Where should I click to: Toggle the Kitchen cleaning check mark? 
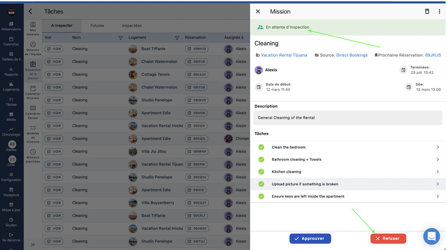[x=261, y=172]
